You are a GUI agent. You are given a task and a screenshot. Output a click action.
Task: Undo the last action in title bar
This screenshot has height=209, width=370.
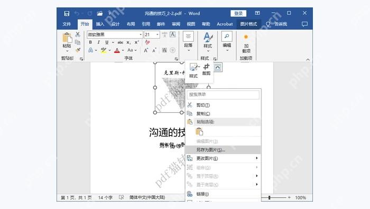click(x=77, y=13)
